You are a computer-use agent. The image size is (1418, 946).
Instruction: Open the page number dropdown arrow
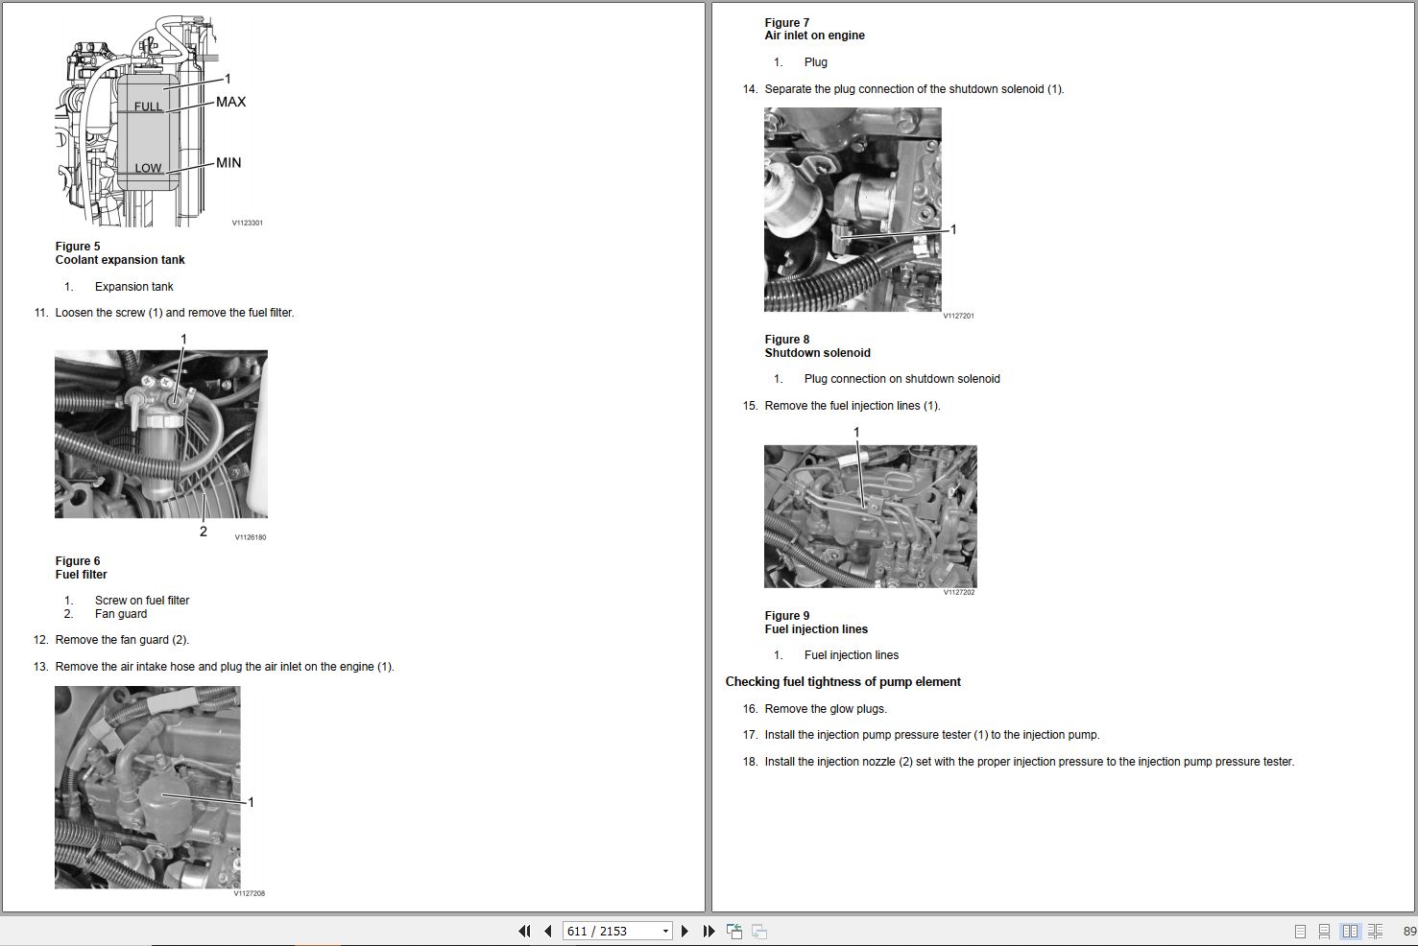coord(665,932)
